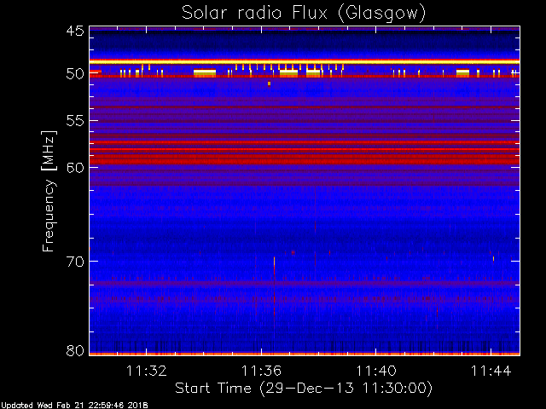Click the y-axis label "Frequency [MHz]"

click(49, 191)
